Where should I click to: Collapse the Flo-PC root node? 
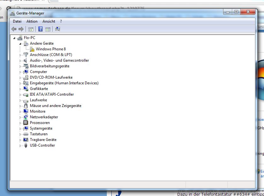tap(14, 38)
